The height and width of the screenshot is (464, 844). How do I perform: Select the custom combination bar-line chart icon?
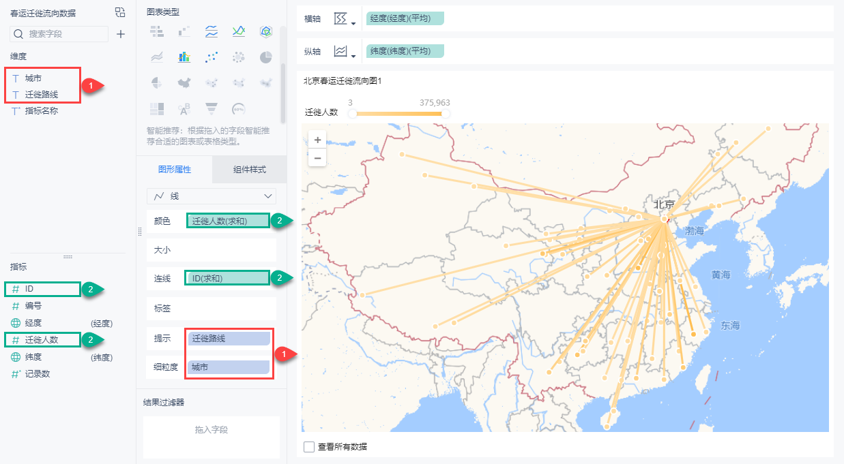(184, 57)
